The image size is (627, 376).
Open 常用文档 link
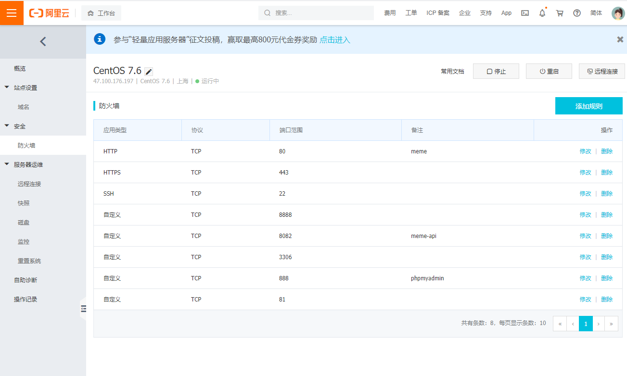coord(452,71)
